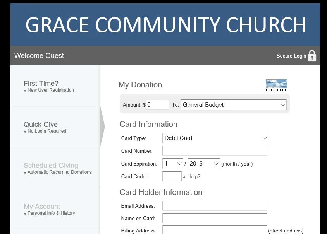327x234 pixels.
Task: Click the Welcome Guest text
Action: [39, 56]
